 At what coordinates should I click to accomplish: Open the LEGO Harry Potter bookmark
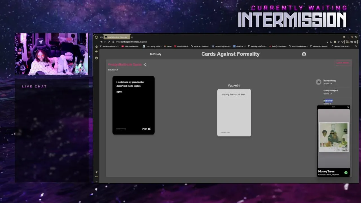[x=152, y=46]
